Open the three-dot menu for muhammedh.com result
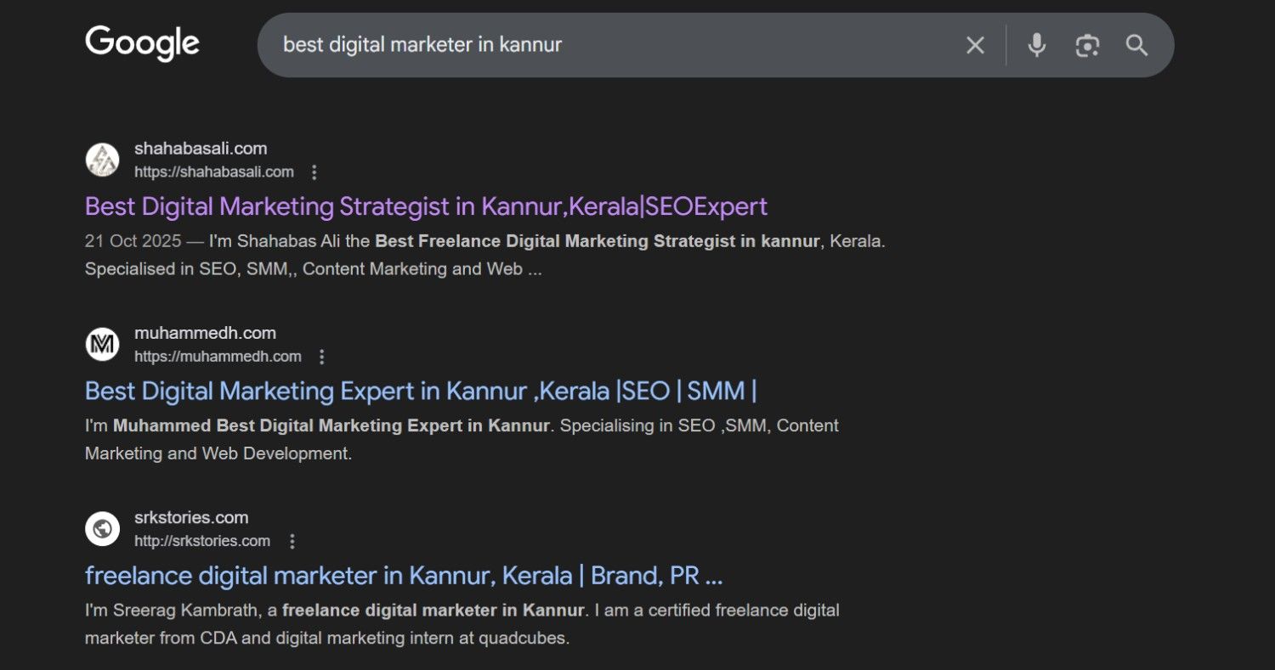Screen dimensions: 1275x670 point(321,357)
